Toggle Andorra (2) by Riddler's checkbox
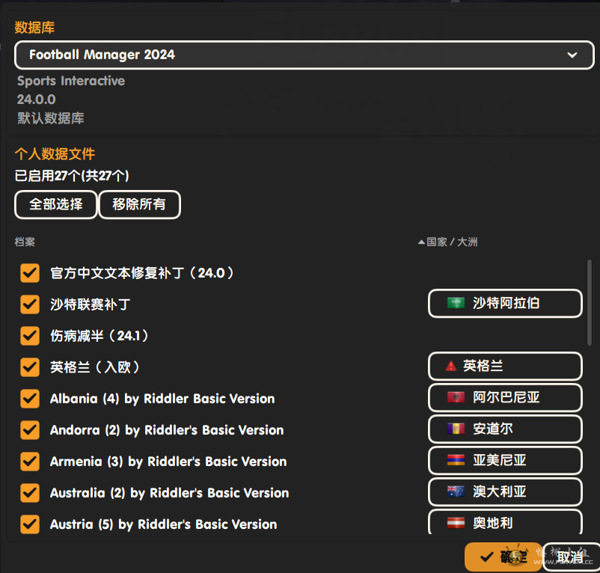 click(x=30, y=430)
